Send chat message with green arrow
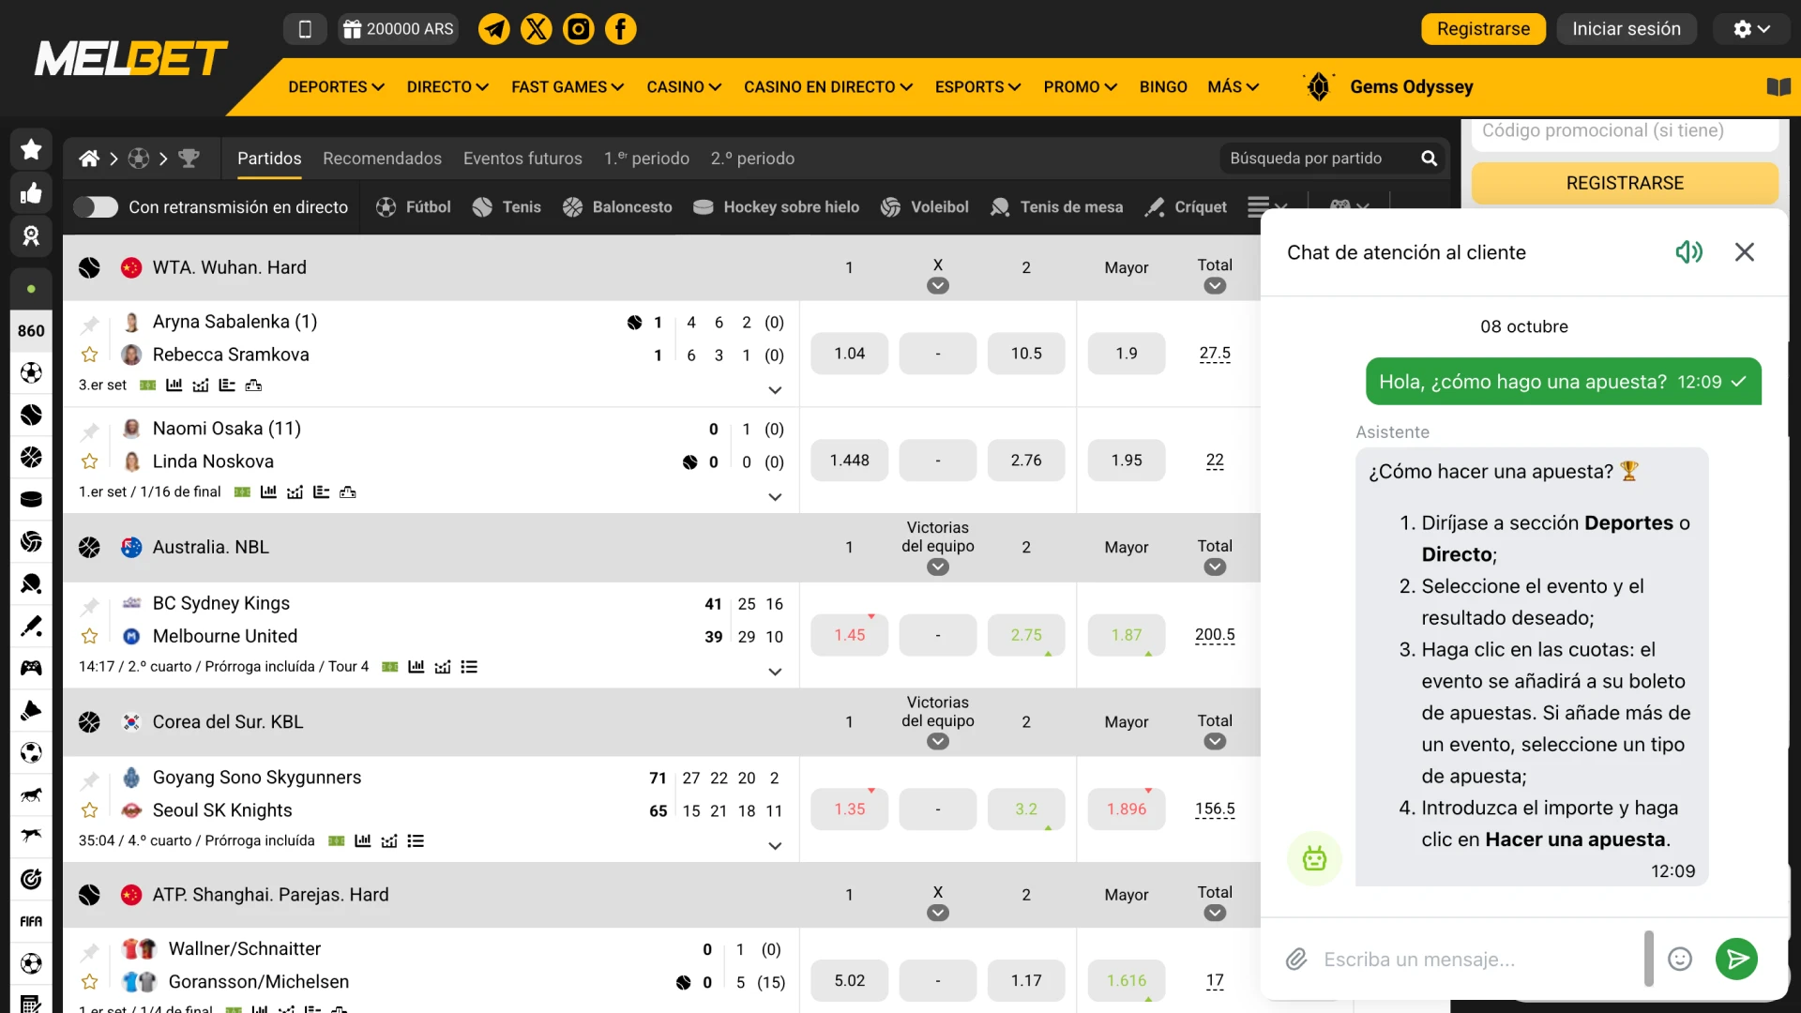This screenshot has width=1801, height=1013. pos(1736,959)
